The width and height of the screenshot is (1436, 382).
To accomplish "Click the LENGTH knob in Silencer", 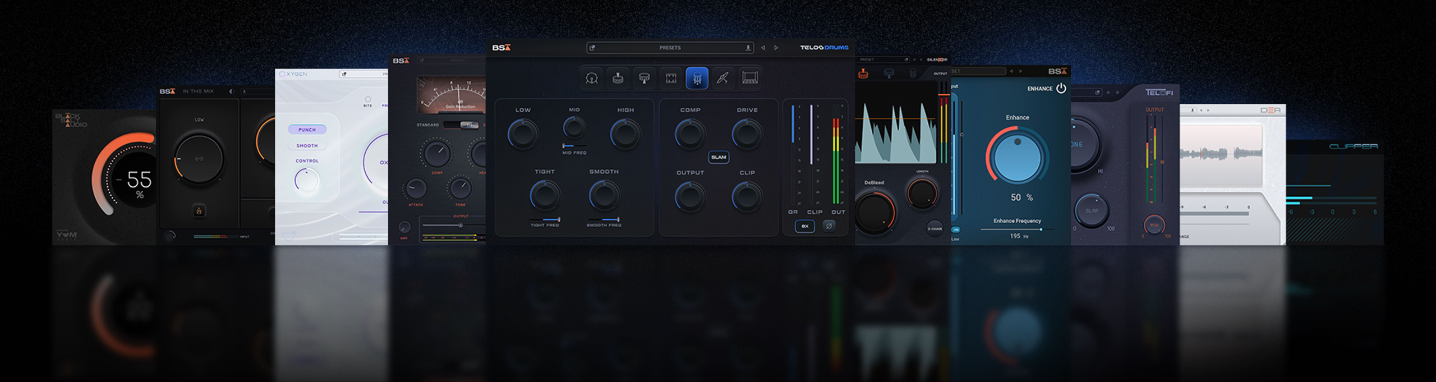I will point(922,194).
